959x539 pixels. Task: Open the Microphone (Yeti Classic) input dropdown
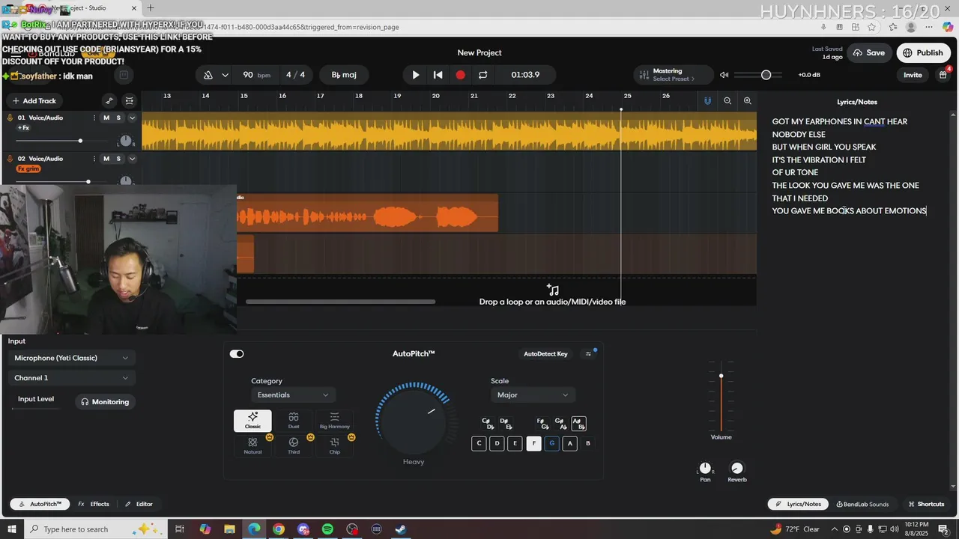tap(72, 358)
